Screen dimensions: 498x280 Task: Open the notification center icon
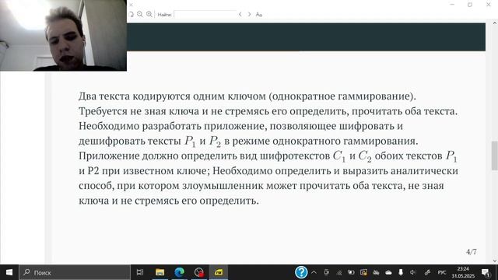[486, 272]
